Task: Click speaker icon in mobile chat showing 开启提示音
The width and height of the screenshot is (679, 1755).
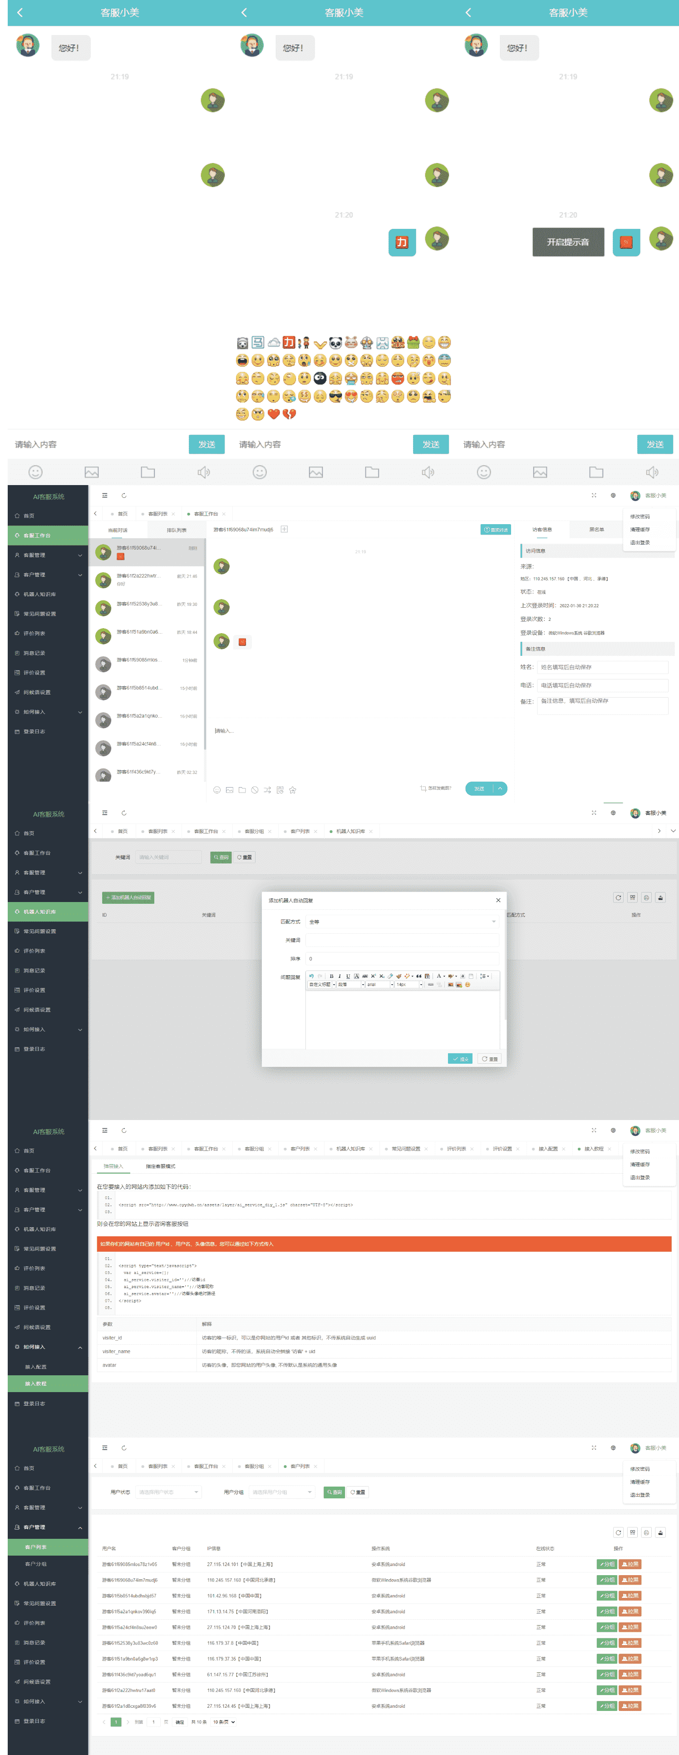Action: pyautogui.click(x=652, y=472)
